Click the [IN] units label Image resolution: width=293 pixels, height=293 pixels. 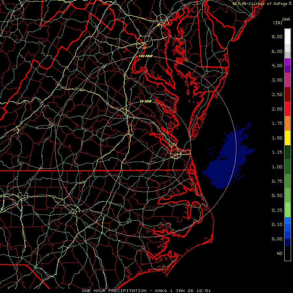[278, 22]
